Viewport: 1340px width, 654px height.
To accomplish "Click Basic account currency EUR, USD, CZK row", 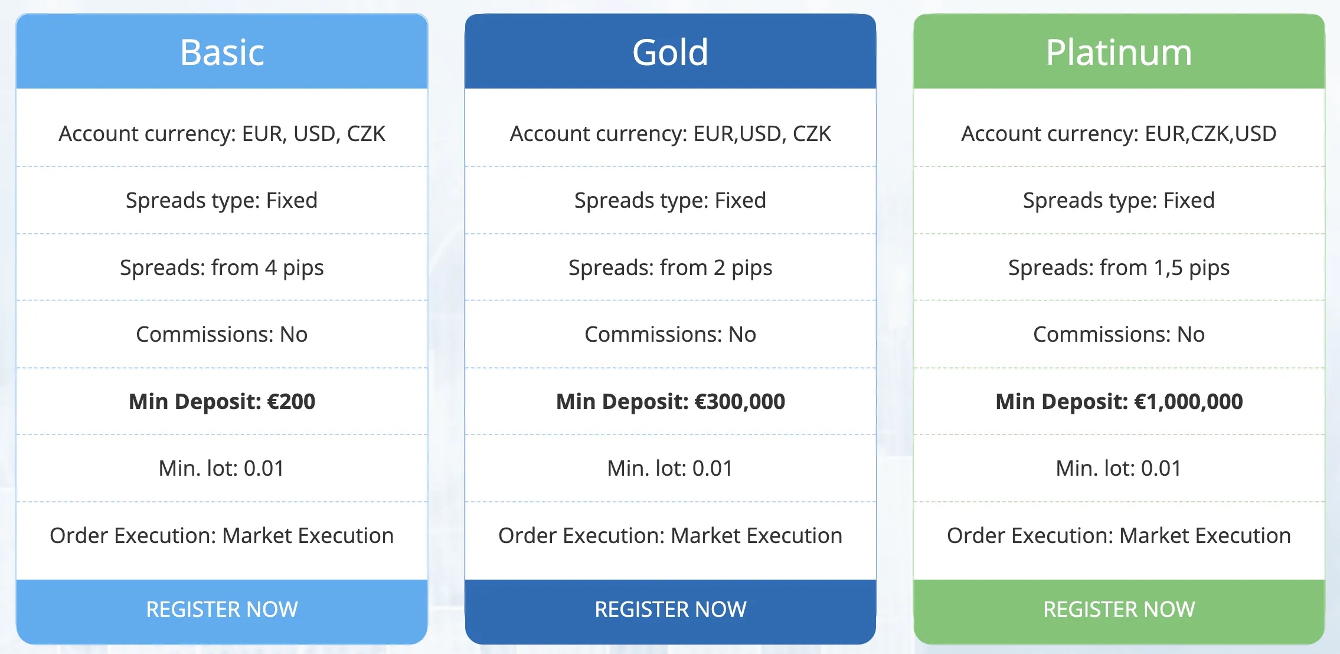I will [222, 133].
